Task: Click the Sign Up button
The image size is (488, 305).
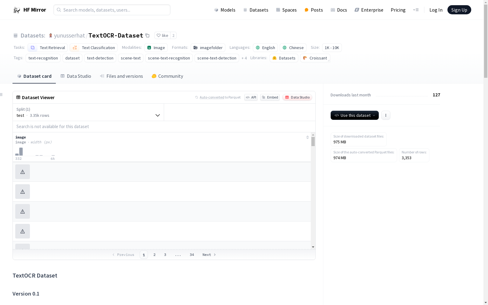Action: click(x=459, y=10)
